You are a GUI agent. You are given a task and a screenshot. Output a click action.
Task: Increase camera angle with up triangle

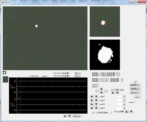[113, 93]
